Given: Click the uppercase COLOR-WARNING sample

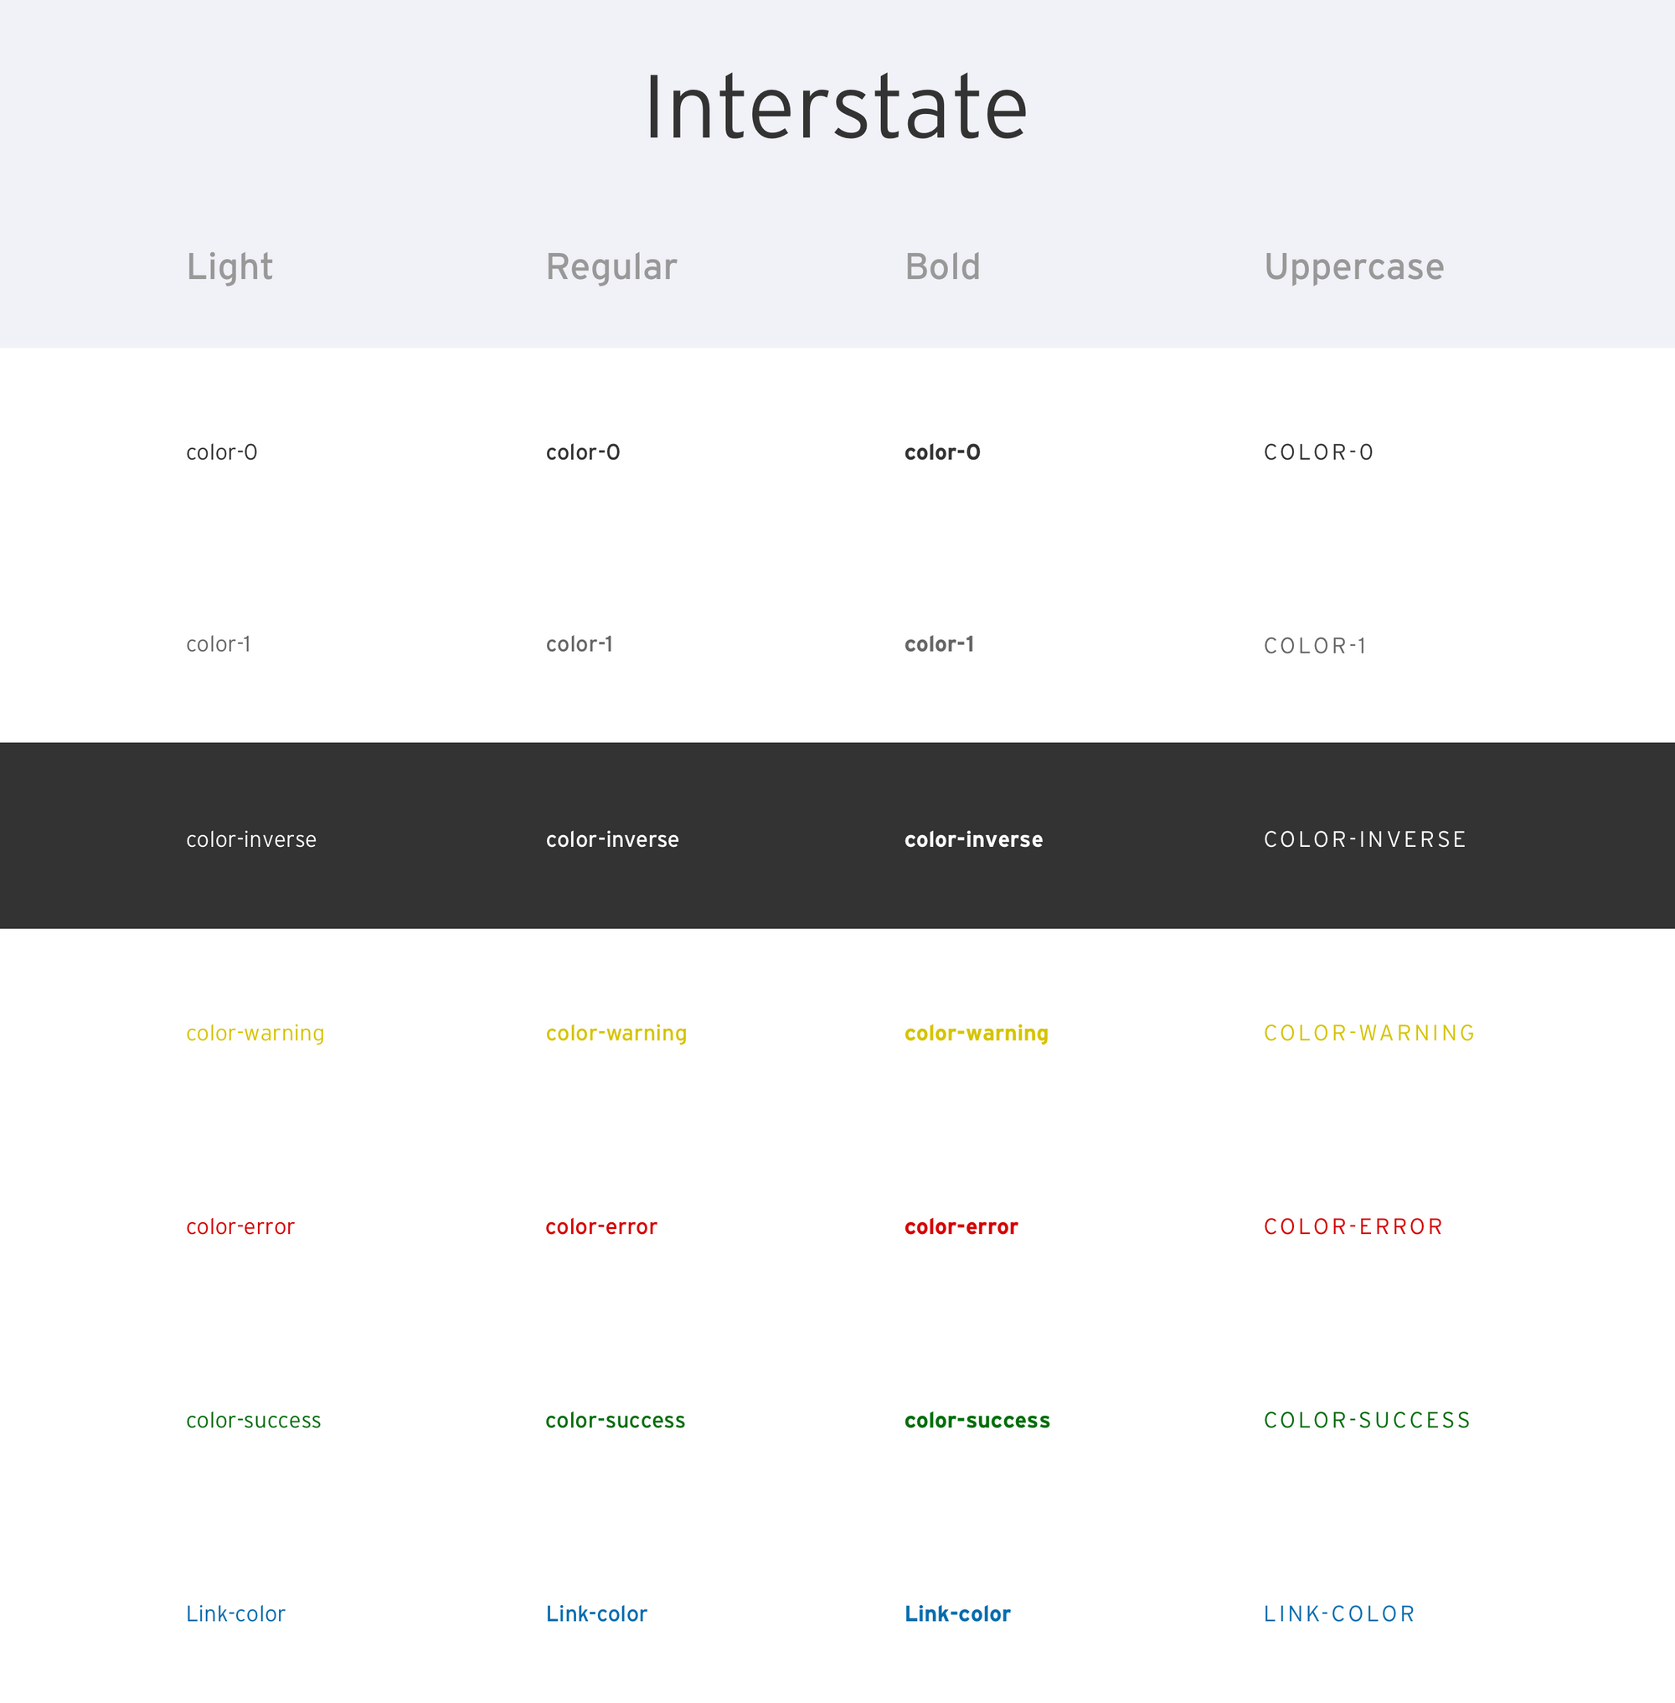Looking at the screenshot, I should [1368, 1033].
